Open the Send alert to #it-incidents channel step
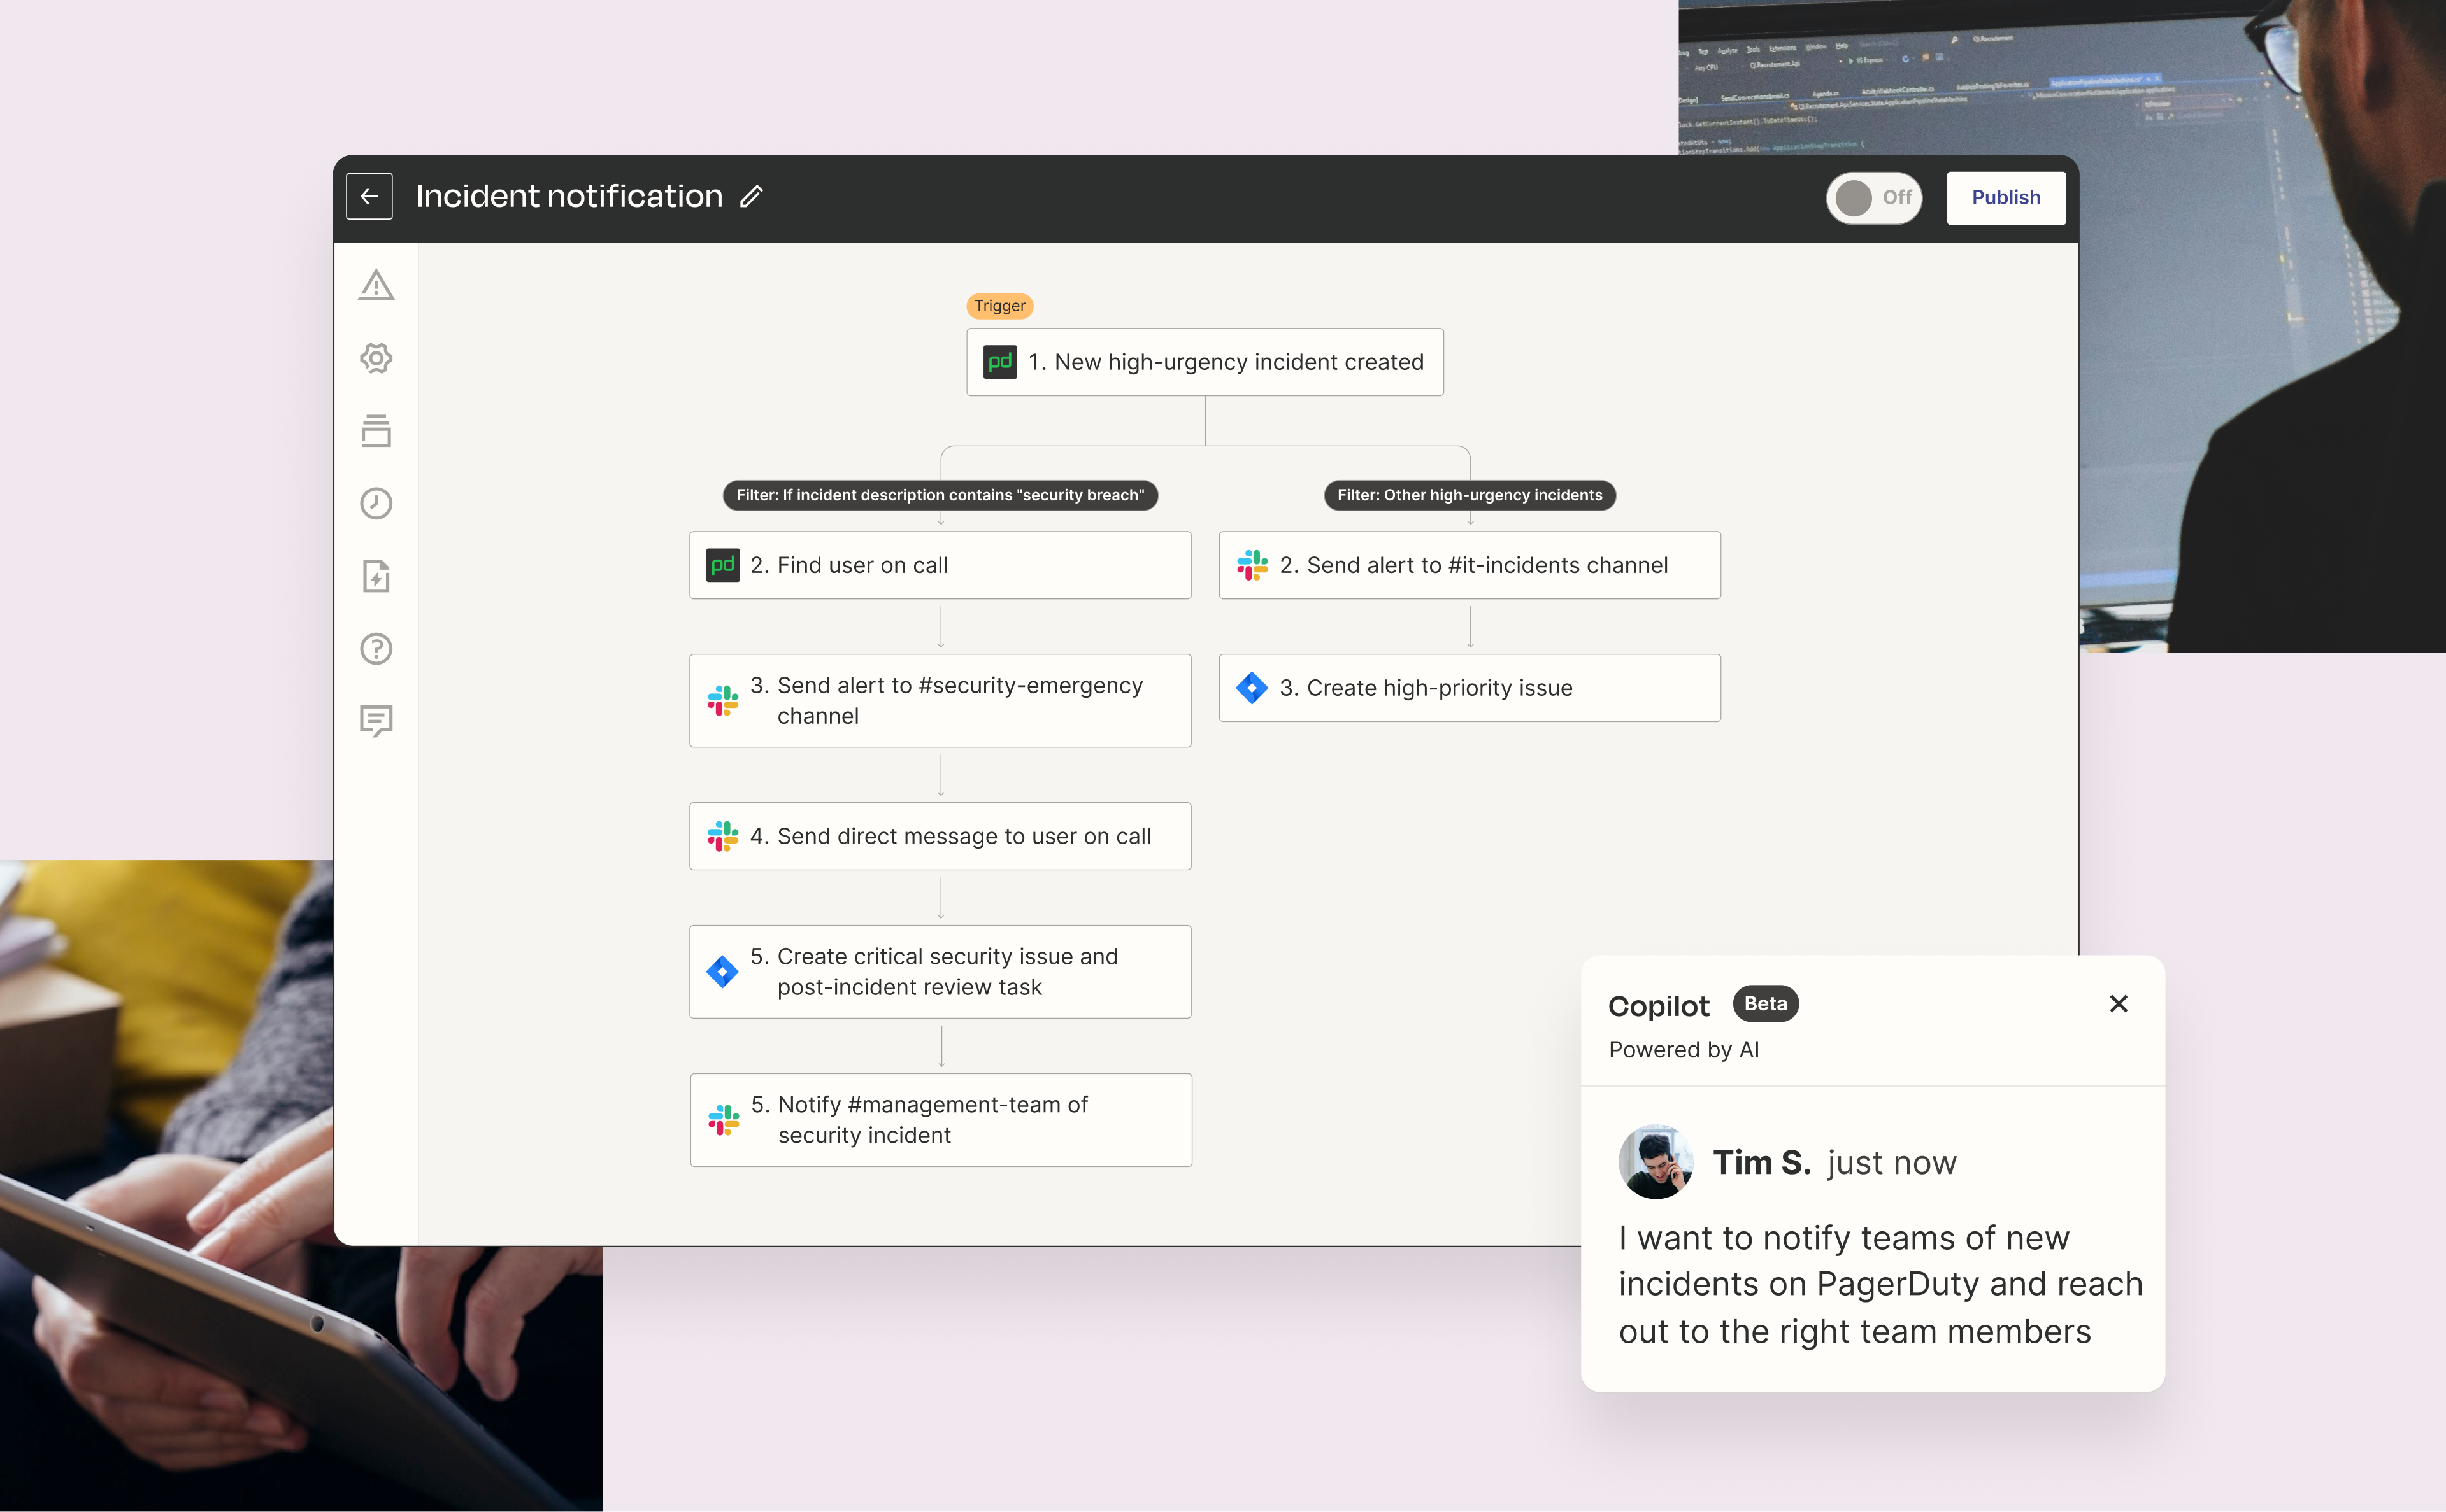This screenshot has width=2446, height=1512. click(1469, 565)
